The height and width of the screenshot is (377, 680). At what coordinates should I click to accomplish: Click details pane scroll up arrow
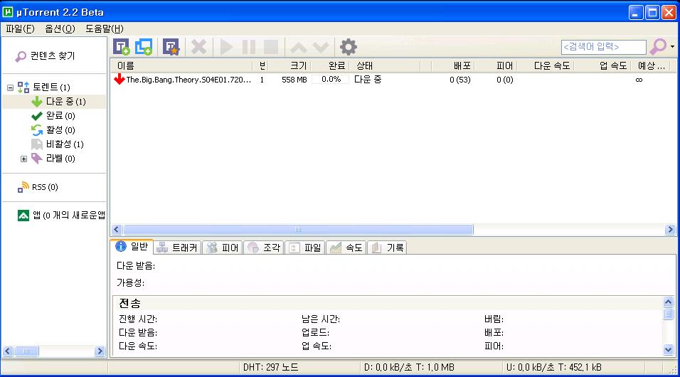tap(669, 302)
